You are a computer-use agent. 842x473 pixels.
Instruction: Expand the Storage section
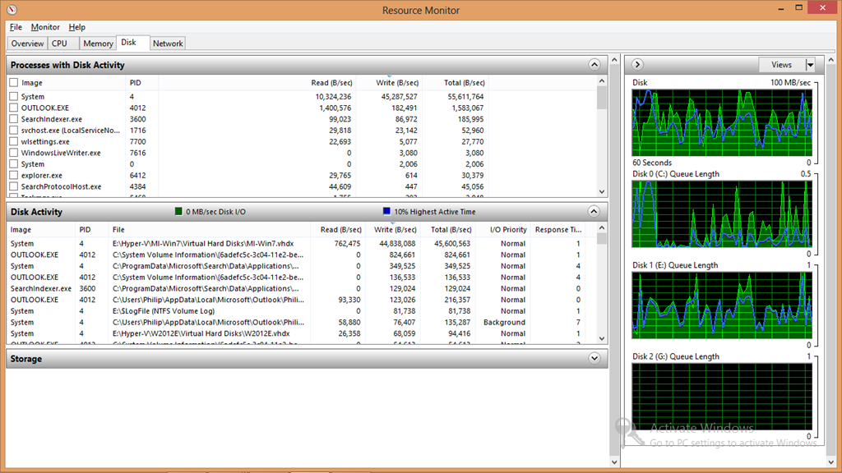[x=594, y=358]
